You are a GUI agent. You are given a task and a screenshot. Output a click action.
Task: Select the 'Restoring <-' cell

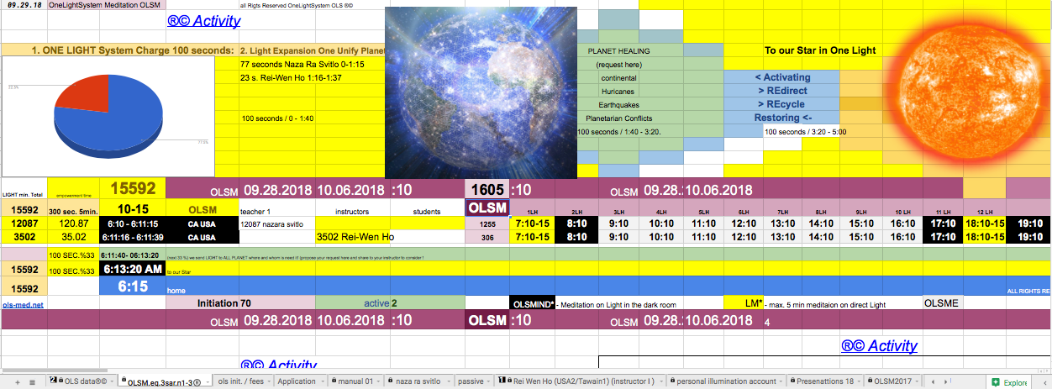click(x=781, y=118)
